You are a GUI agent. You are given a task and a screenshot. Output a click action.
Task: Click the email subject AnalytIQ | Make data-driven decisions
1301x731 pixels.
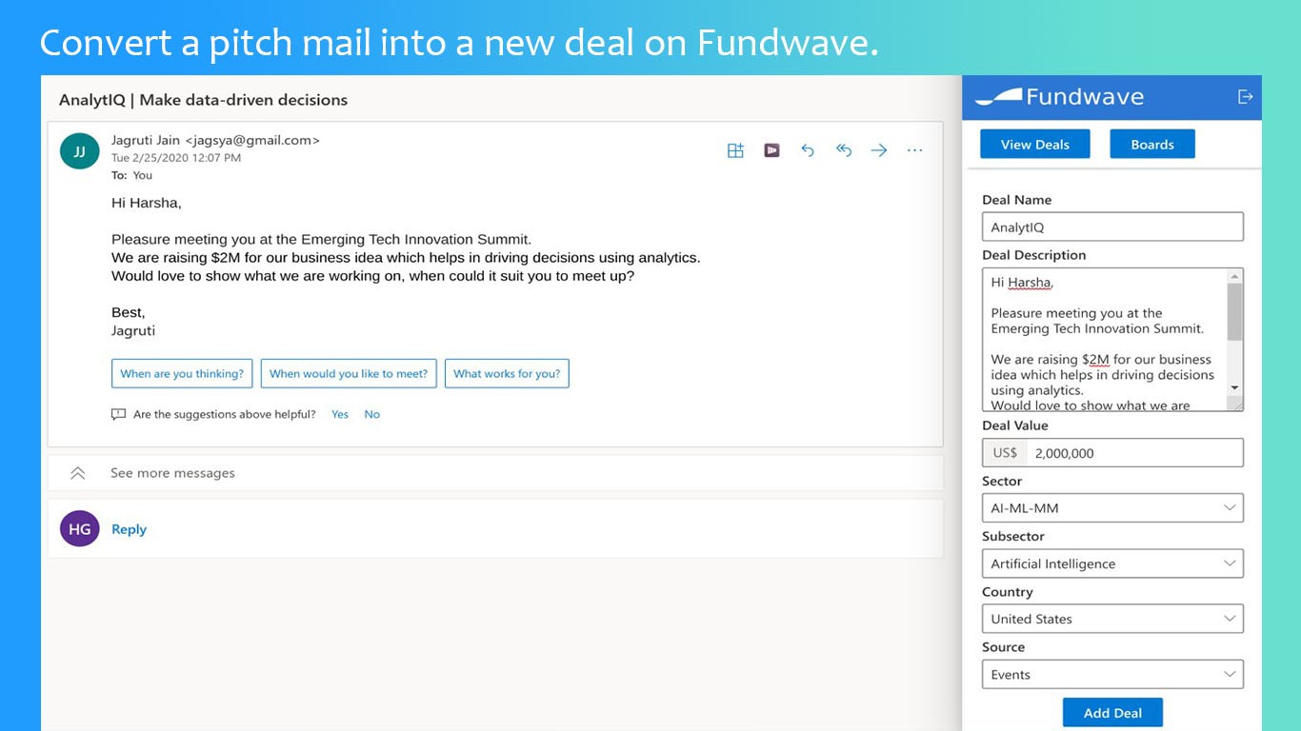[203, 100]
